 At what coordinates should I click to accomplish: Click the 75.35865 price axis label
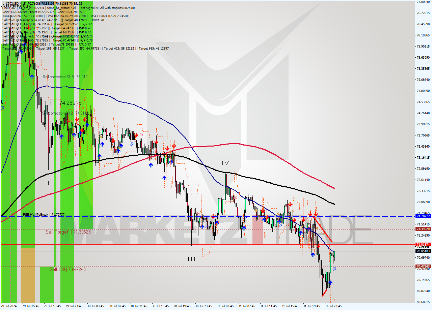pos(423,68)
